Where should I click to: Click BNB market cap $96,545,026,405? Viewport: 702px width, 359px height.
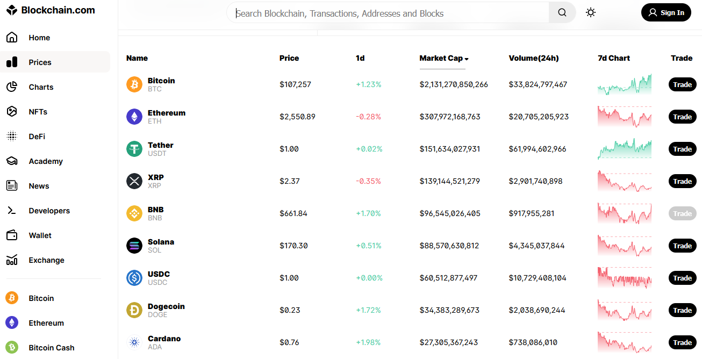(x=450, y=213)
